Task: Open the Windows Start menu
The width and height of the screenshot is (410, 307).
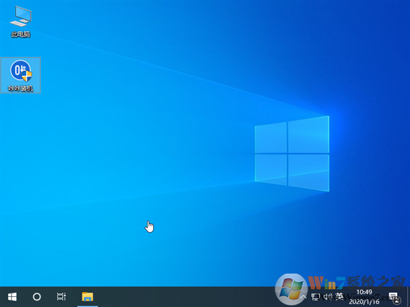Action: [x=12, y=297]
